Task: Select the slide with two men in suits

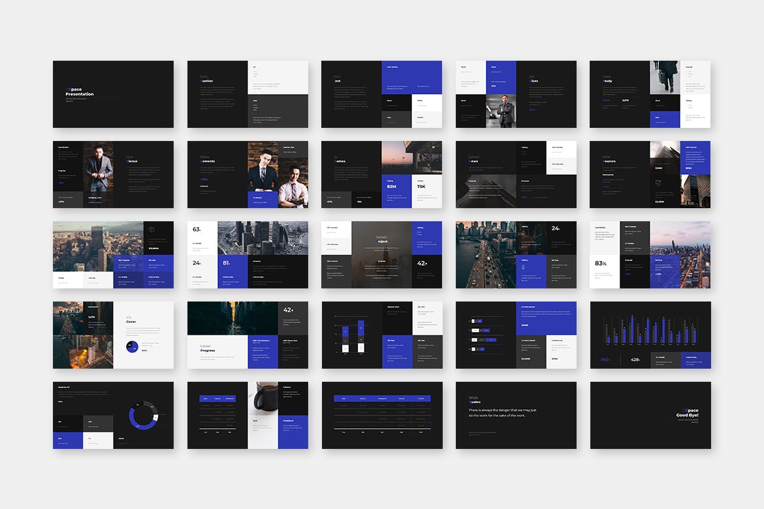Action: coord(247,174)
